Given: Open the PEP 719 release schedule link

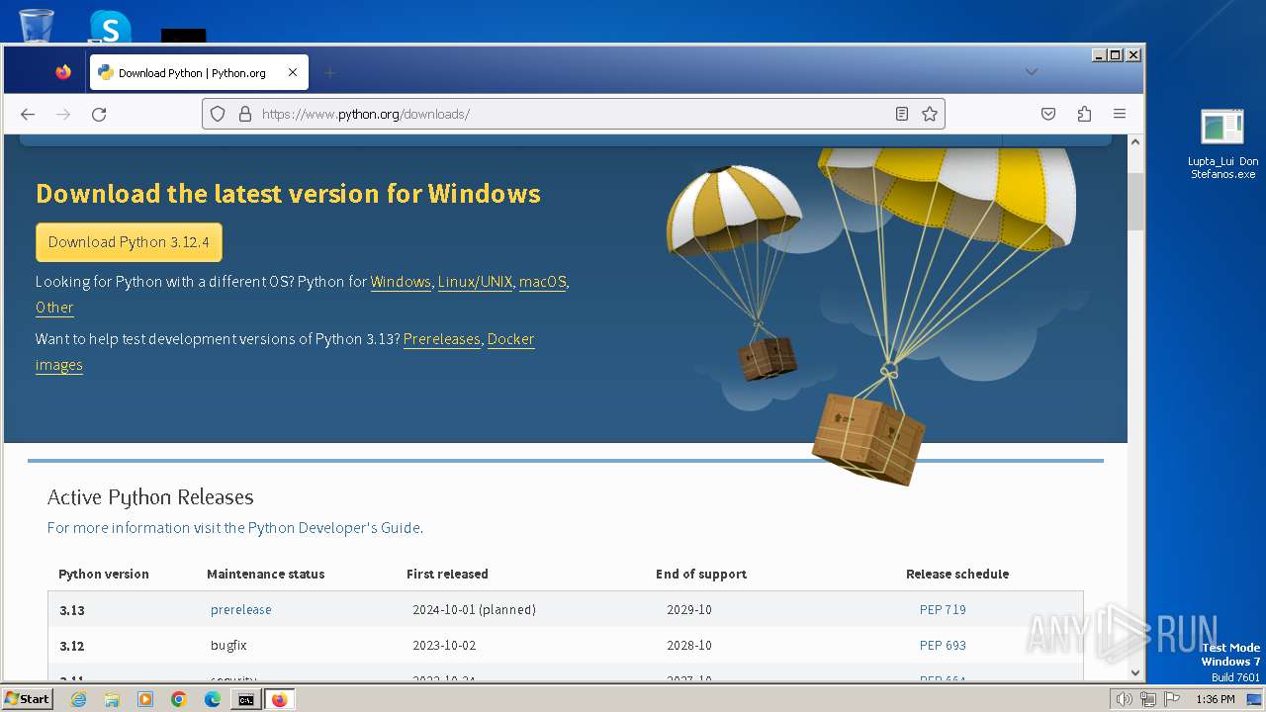Looking at the screenshot, I should 943,610.
